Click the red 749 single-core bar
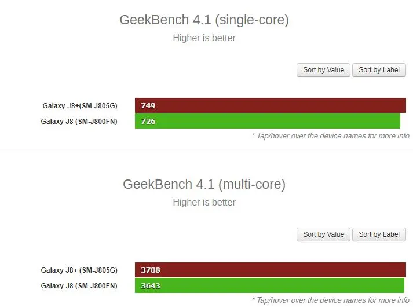 pos(271,105)
